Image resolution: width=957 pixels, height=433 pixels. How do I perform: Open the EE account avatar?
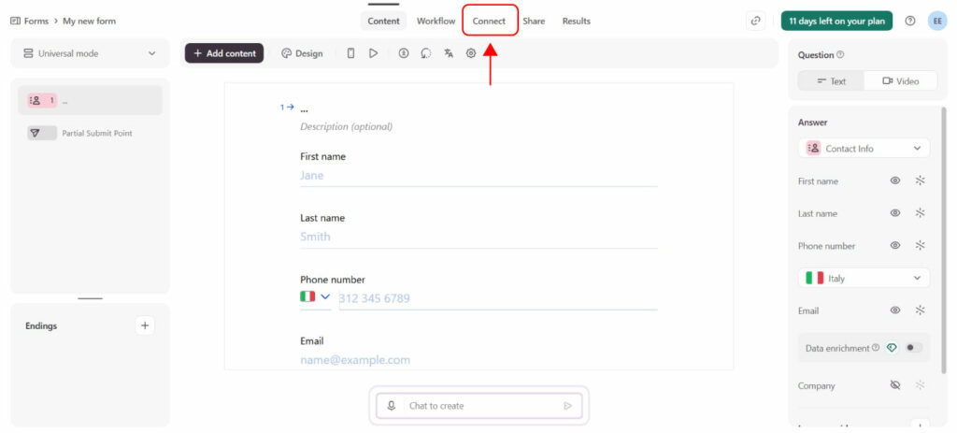click(937, 21)
